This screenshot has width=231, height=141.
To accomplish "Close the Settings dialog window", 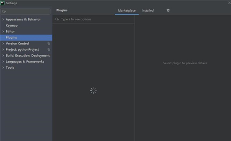I will tap(229, 3).
